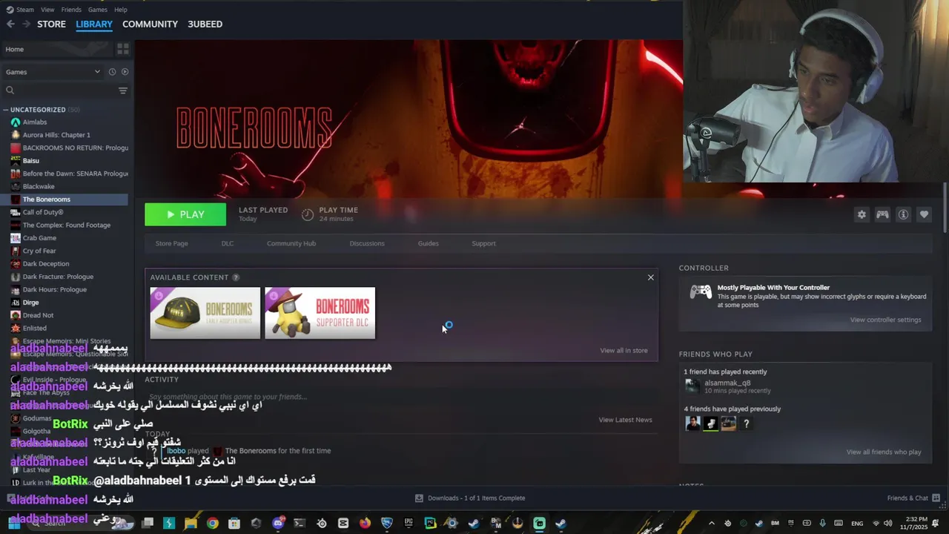Open the Friends menu
The height and width of the screenshot is (534, 949).
tap(71, 10)
